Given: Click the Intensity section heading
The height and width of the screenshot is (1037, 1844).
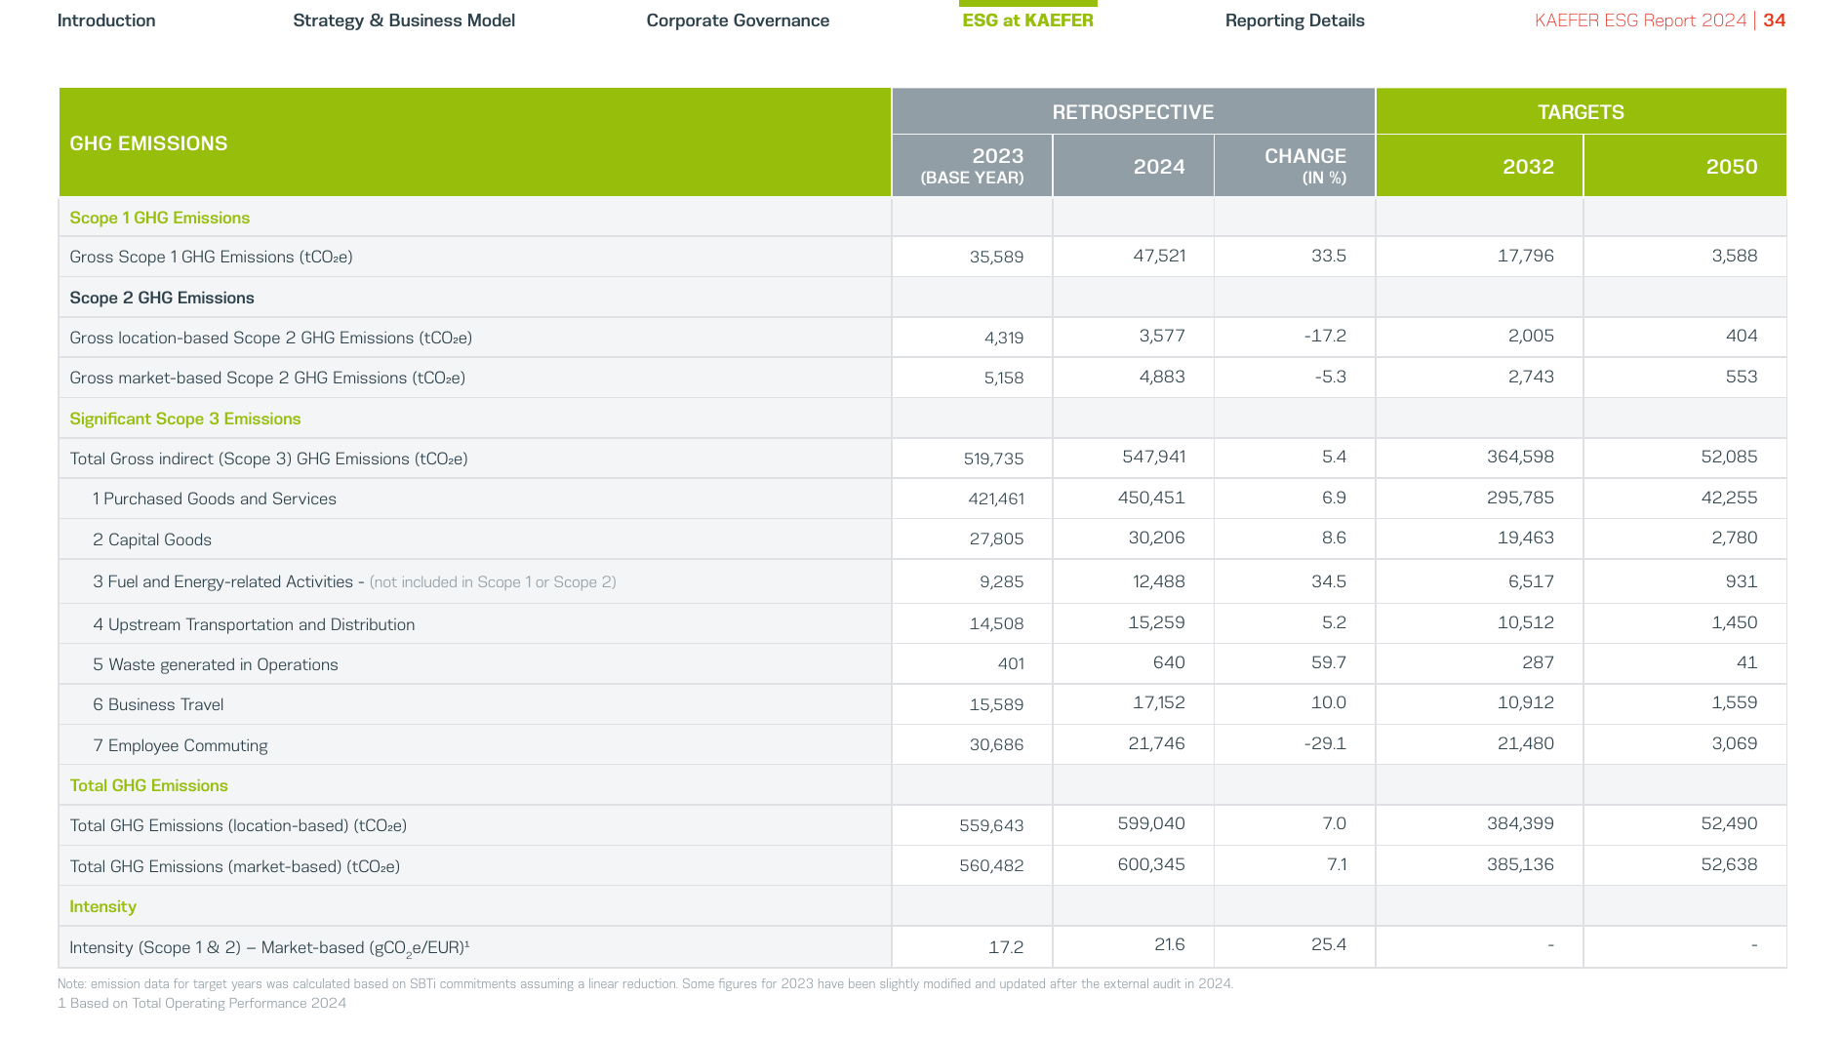Looking at the screenshot, I should pyautogui.click(x=102, y=906).
